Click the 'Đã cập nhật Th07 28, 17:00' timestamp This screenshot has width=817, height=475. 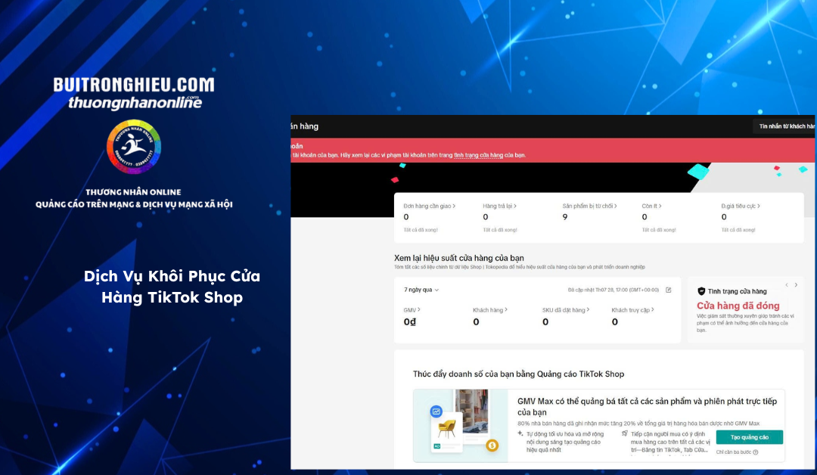pos(614,290)
